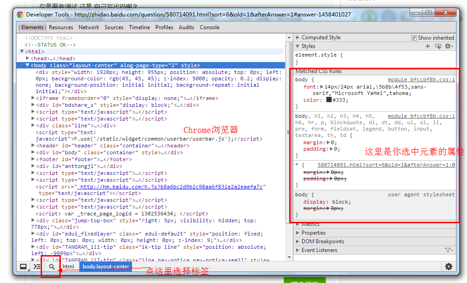Collapse the html node triangle
This screenshot has height=283, width=467.
point(22,52)
